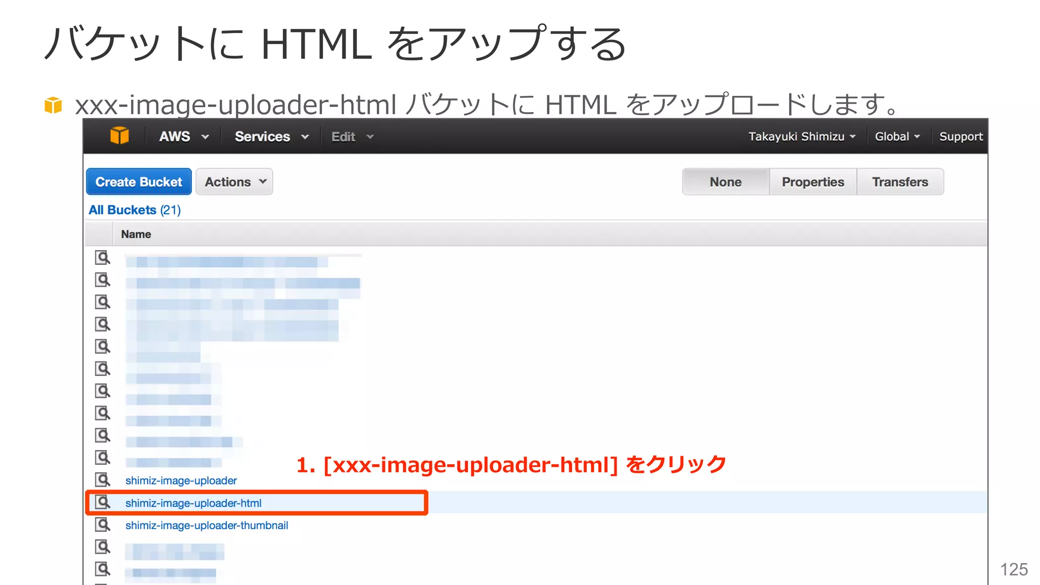The image size is (1040, 585).
Task: Open the Actions dropdown button
Action: click(234, 182)
